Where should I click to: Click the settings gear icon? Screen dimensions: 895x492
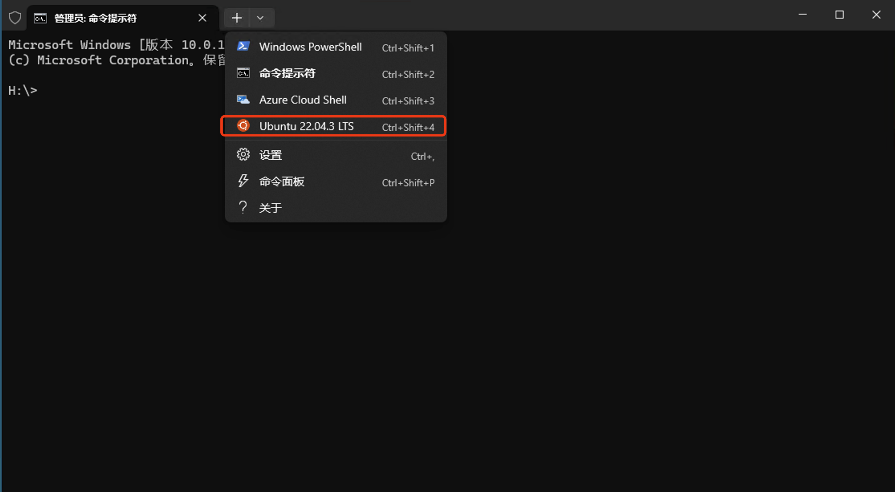(243, 155)
